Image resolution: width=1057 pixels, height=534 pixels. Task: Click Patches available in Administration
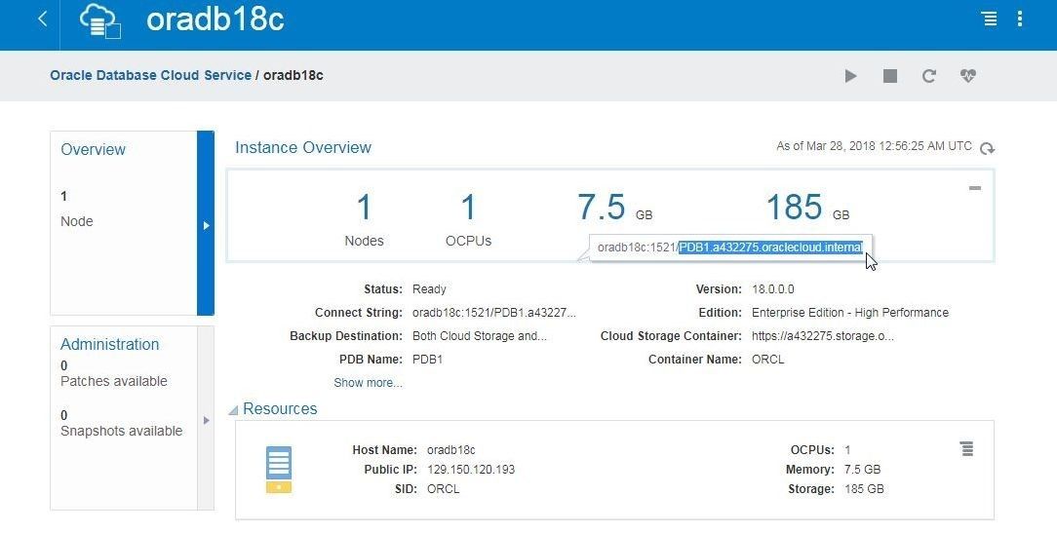(x=114, y=381)
